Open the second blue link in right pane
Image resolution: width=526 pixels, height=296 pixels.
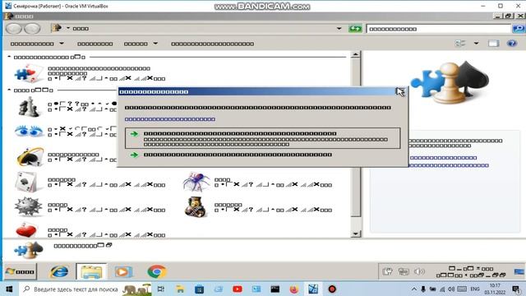click(x=449, y=165)
